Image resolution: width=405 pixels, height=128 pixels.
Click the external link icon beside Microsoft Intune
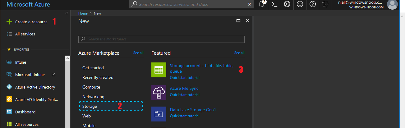point(53,75)
